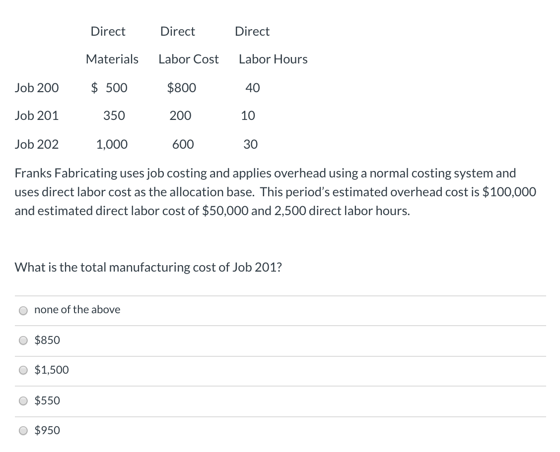Click the Job 202 row label
The height and width of the screenshot is (452, 560).
click(x=37, y=144)
